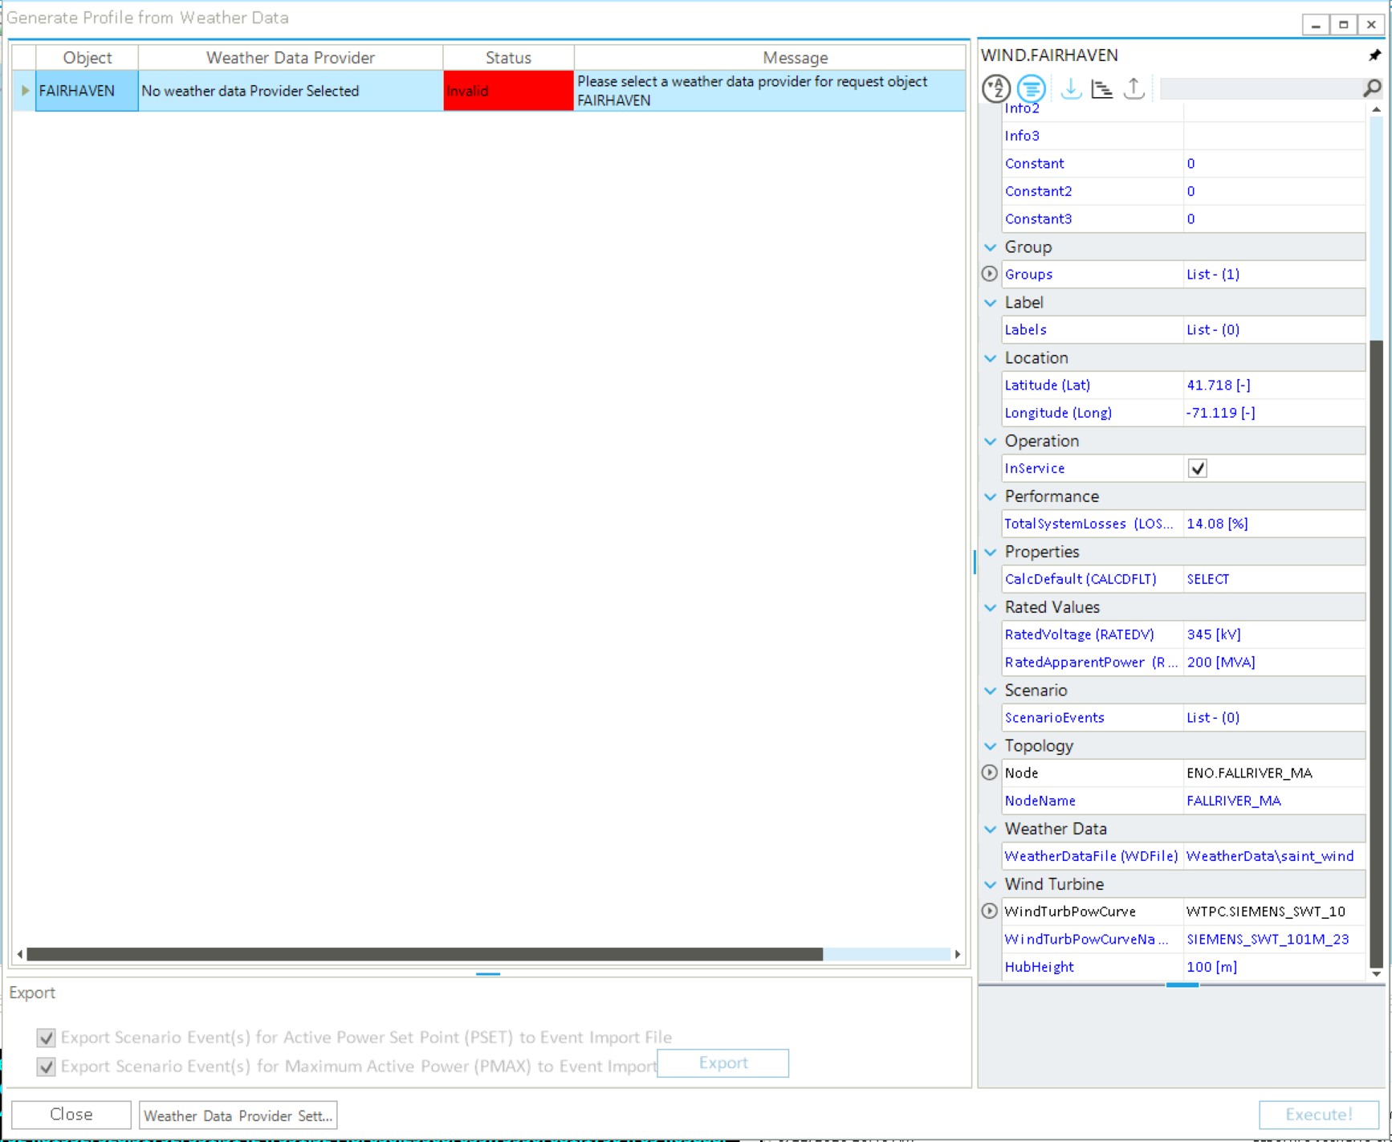Switch to categorized property view icon
The width and height of the screenshot is (1392, 1142).
[1031, 88]
